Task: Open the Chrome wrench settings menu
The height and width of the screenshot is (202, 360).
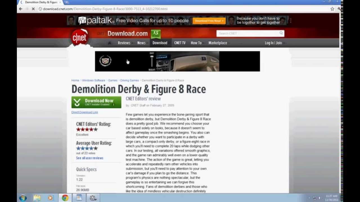Action: tap(339, 9)
